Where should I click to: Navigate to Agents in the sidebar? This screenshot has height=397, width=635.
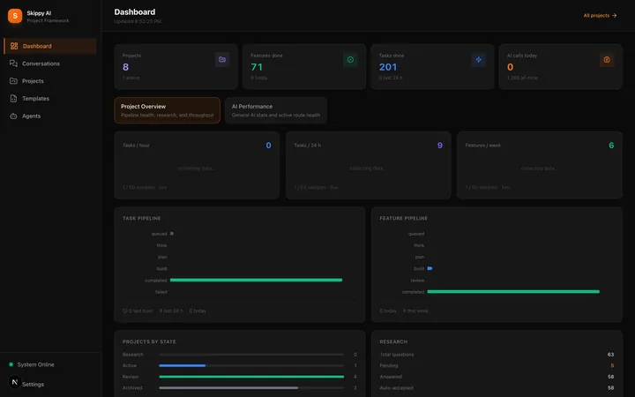tap(50, 116)
